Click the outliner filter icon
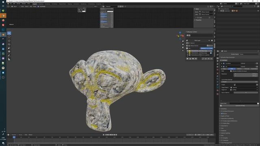This screenshot has height=146, width=260. click(255, 6)
